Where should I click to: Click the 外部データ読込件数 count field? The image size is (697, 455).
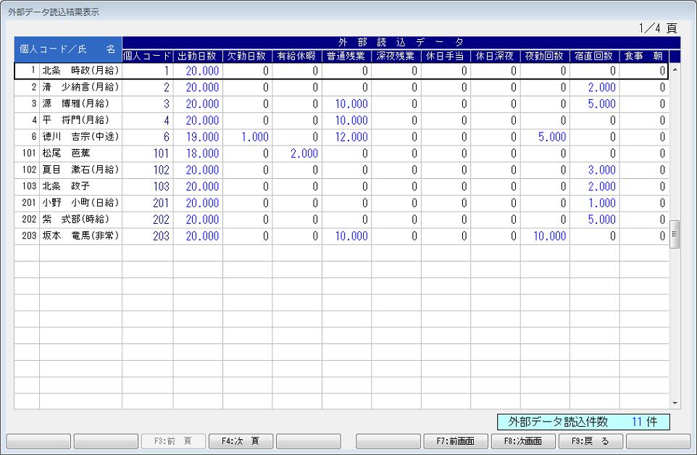tap(584, 422)
